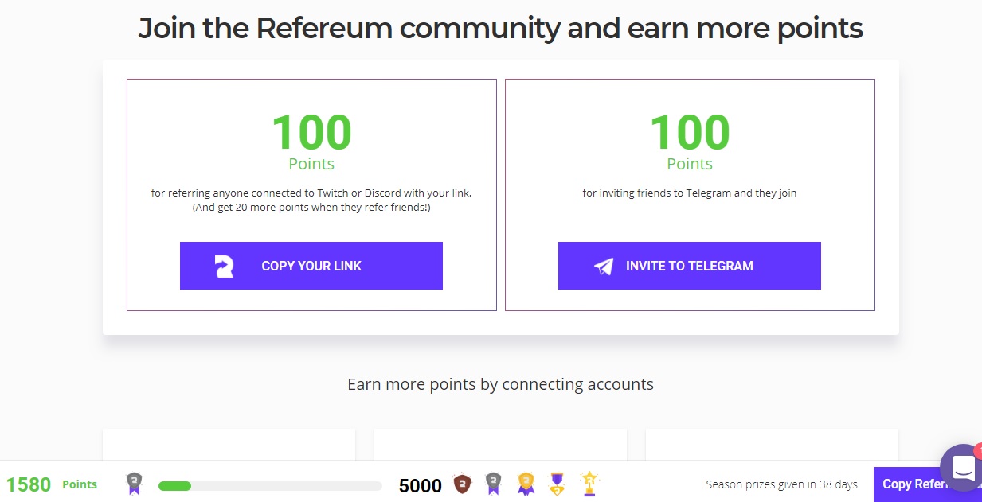Viewport: 982px width, 502px height.
Task: Click the 100 Points value in the Telegram card
Action: click(x=690, y=141)
